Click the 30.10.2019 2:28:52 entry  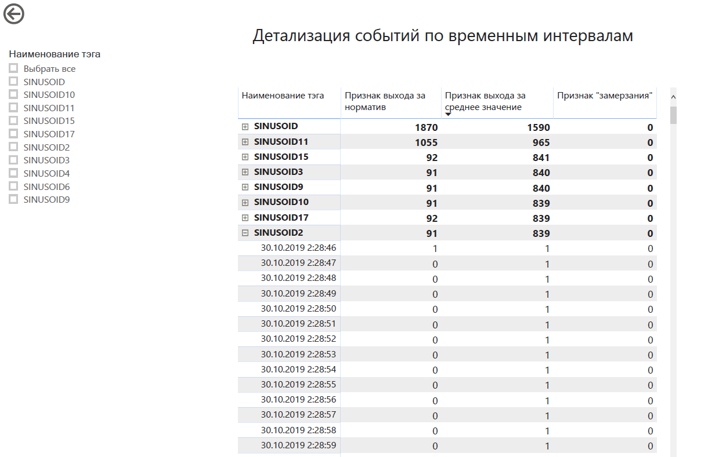pyautogui.click(x=298, y=339)
